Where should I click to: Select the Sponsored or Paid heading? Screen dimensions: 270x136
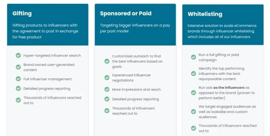coord(126,13)
